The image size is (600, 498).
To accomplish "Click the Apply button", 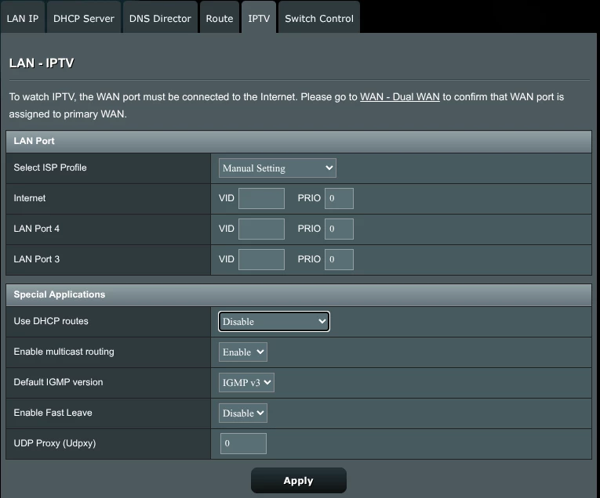I will pos(299,481).
